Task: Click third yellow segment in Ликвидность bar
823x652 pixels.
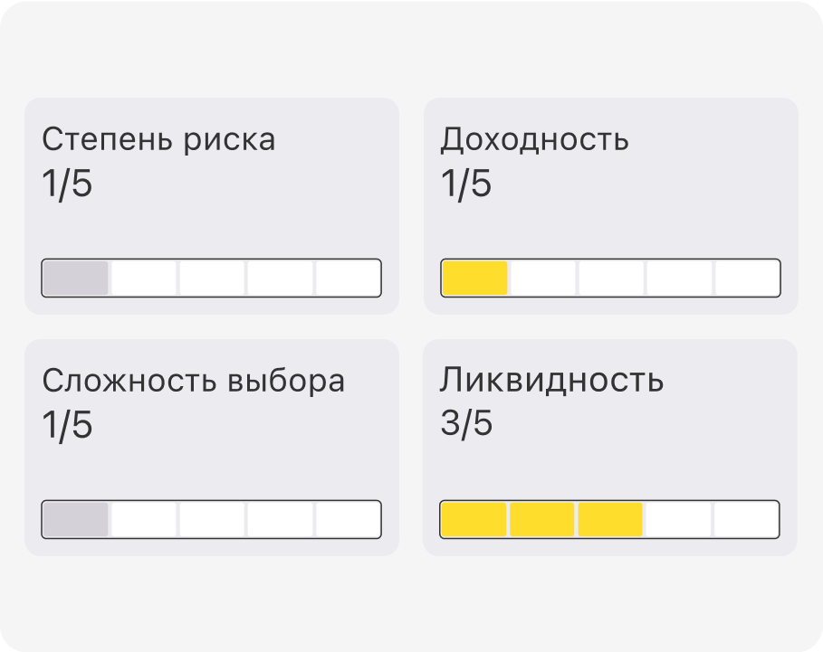Action: pos(610,519)
